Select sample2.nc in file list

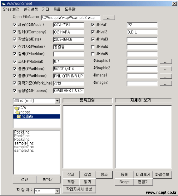tap(24, 147)
